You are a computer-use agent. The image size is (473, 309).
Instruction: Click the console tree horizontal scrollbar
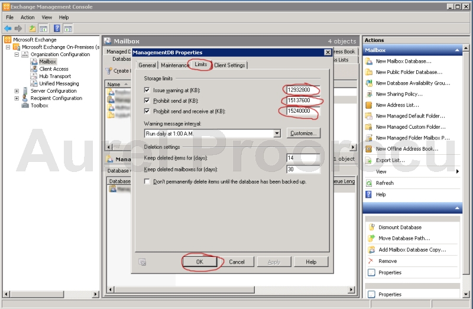(x=51, y=294)
